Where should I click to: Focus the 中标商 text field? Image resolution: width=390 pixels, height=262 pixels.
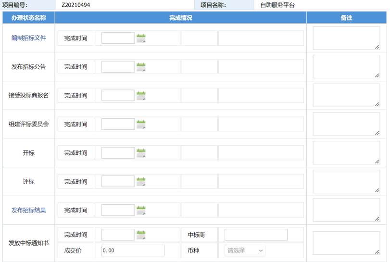(x=256, y=235)
